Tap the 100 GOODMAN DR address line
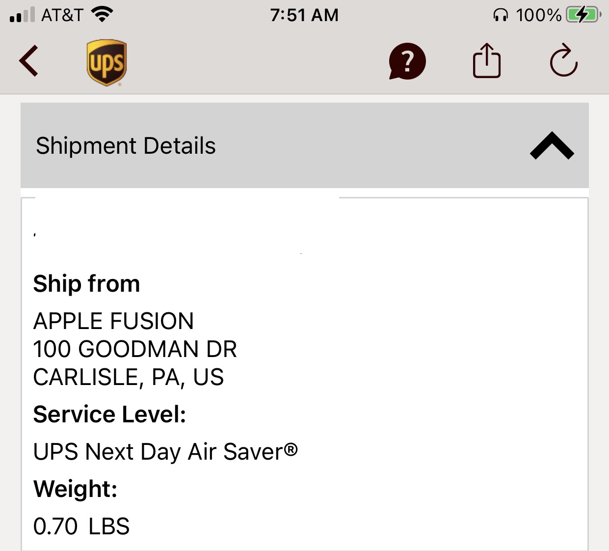Image resolution: width=609 pixels, height=551 pixels. [135, 349]
